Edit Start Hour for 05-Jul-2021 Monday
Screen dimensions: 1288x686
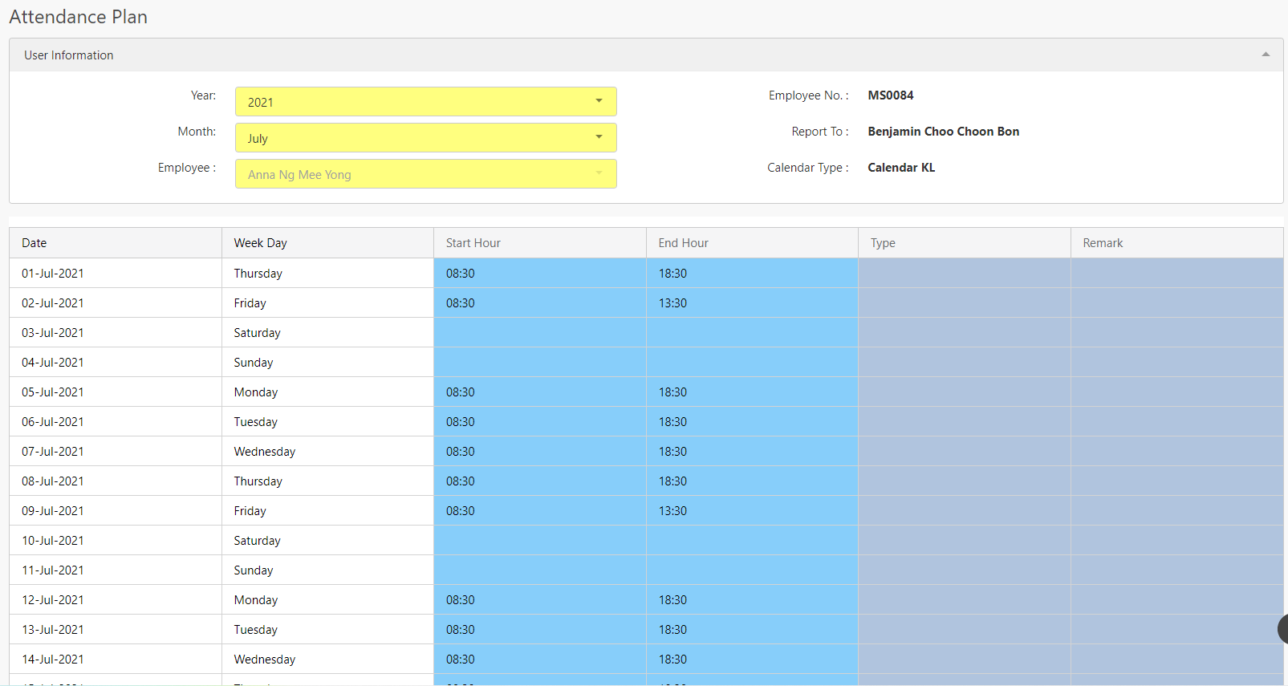(x=540, y=392)
